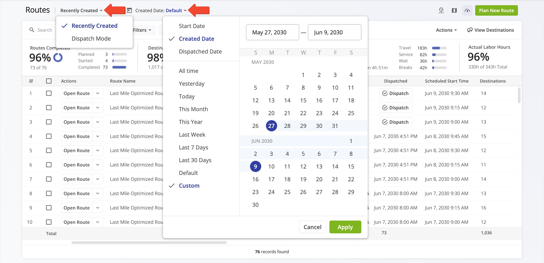This screenshot has width=544, height=263.
Task: Pick June 30 in the calendar
Action: (x=255, y=205)
